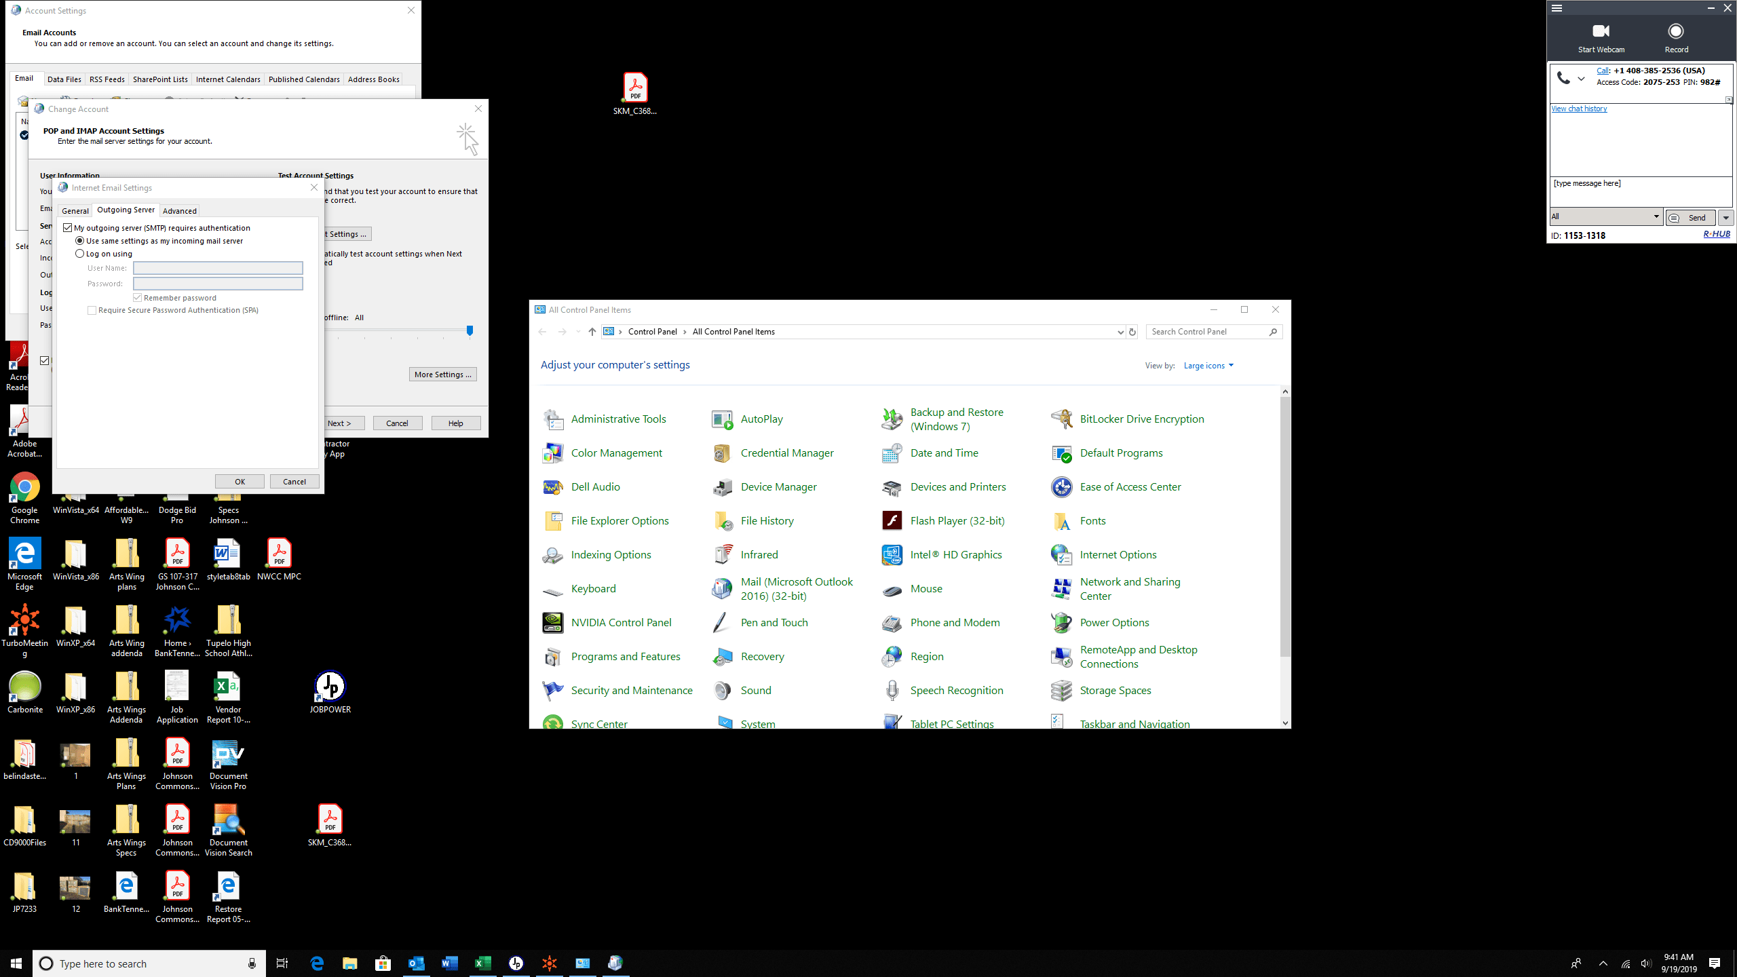Open NVIDIA Control Panel icon

pyautogui.click(x=552, y=623)
